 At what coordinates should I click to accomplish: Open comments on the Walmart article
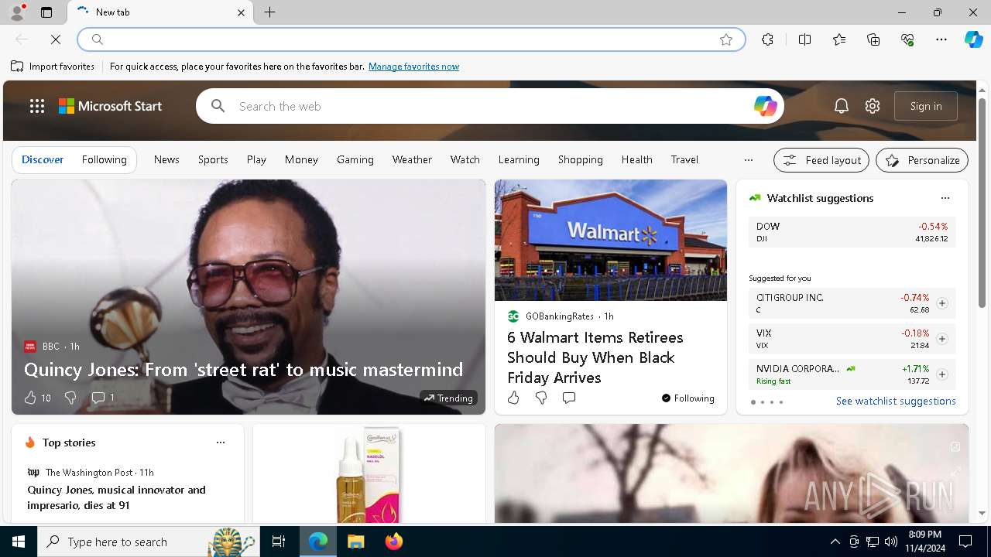(569, 398)
